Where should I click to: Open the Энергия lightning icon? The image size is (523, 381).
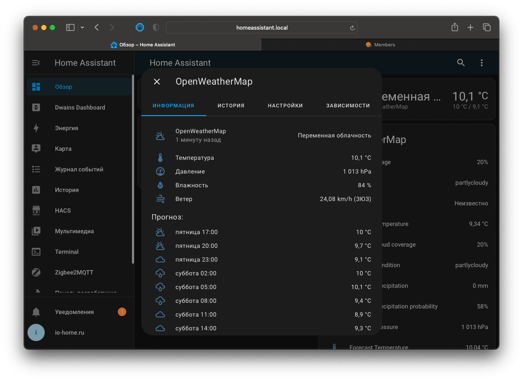pos(36,128)
